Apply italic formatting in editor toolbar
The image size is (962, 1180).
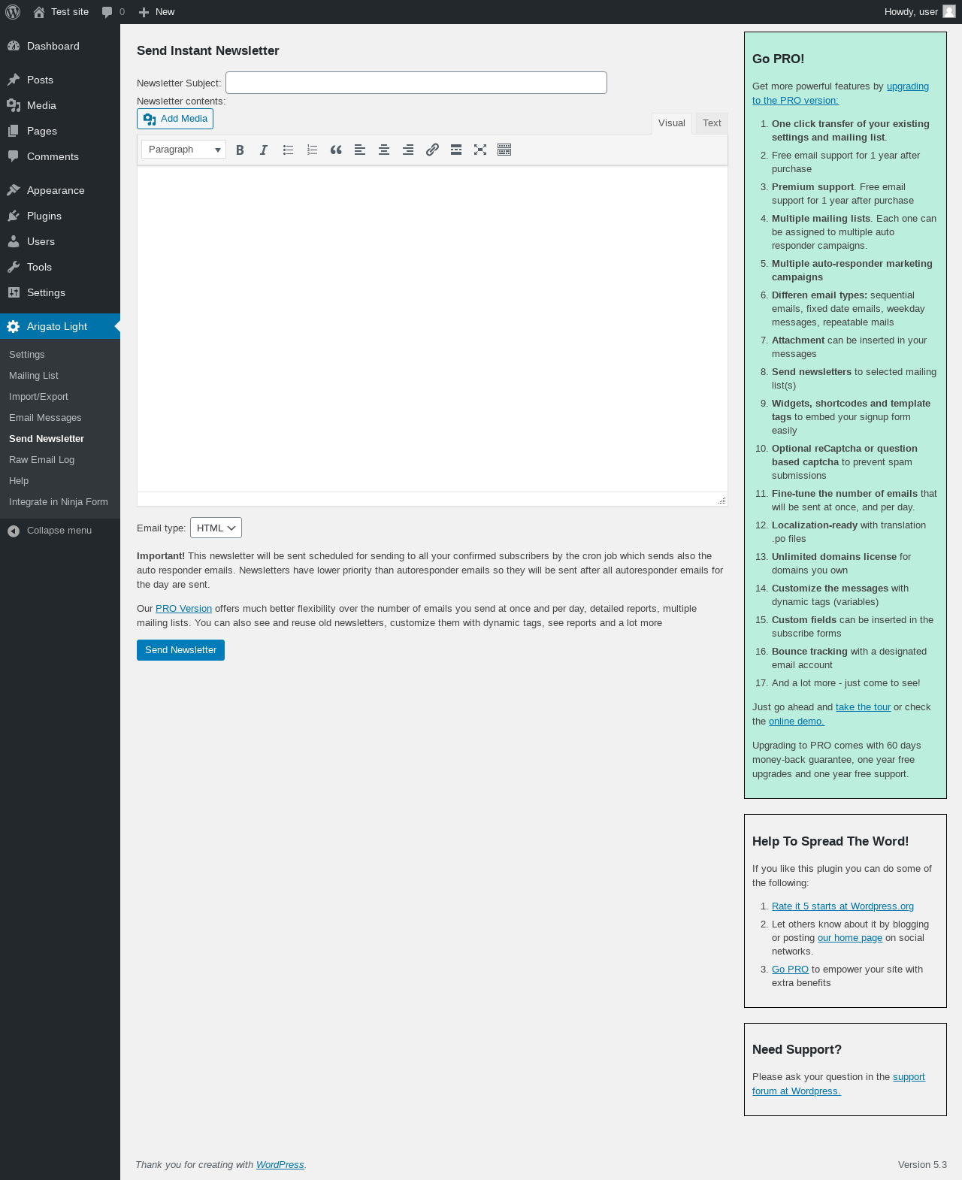pyautogui.click(x=264, y=150)
